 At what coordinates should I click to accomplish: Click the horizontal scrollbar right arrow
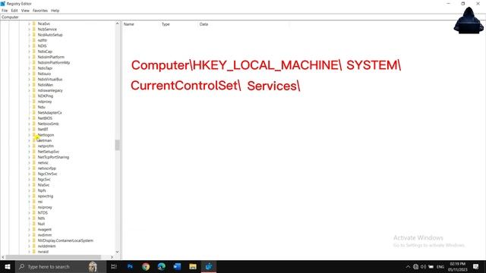pyautogui.click(x=112, y=257)
